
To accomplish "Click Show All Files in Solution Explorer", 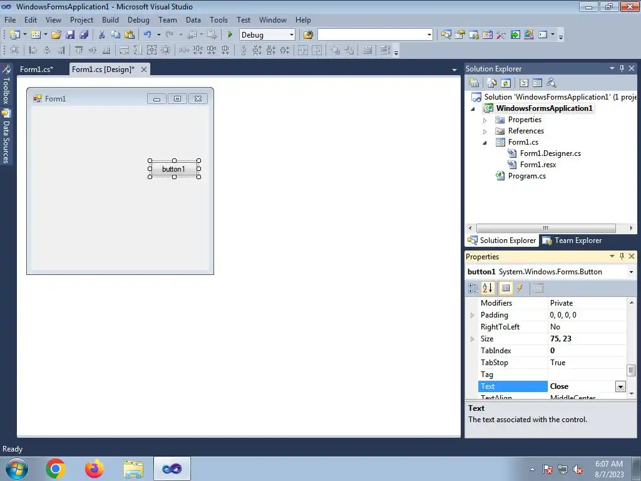I will coord(492,83).
